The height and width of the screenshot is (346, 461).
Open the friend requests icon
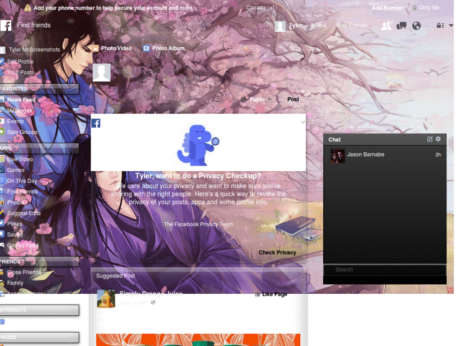(386, 26)
